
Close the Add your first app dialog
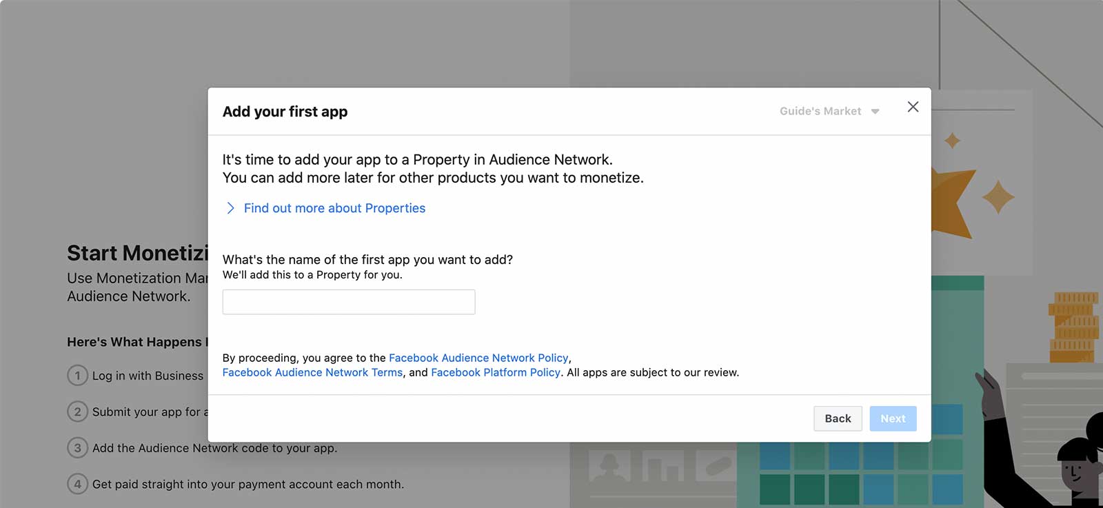(913, 107)
